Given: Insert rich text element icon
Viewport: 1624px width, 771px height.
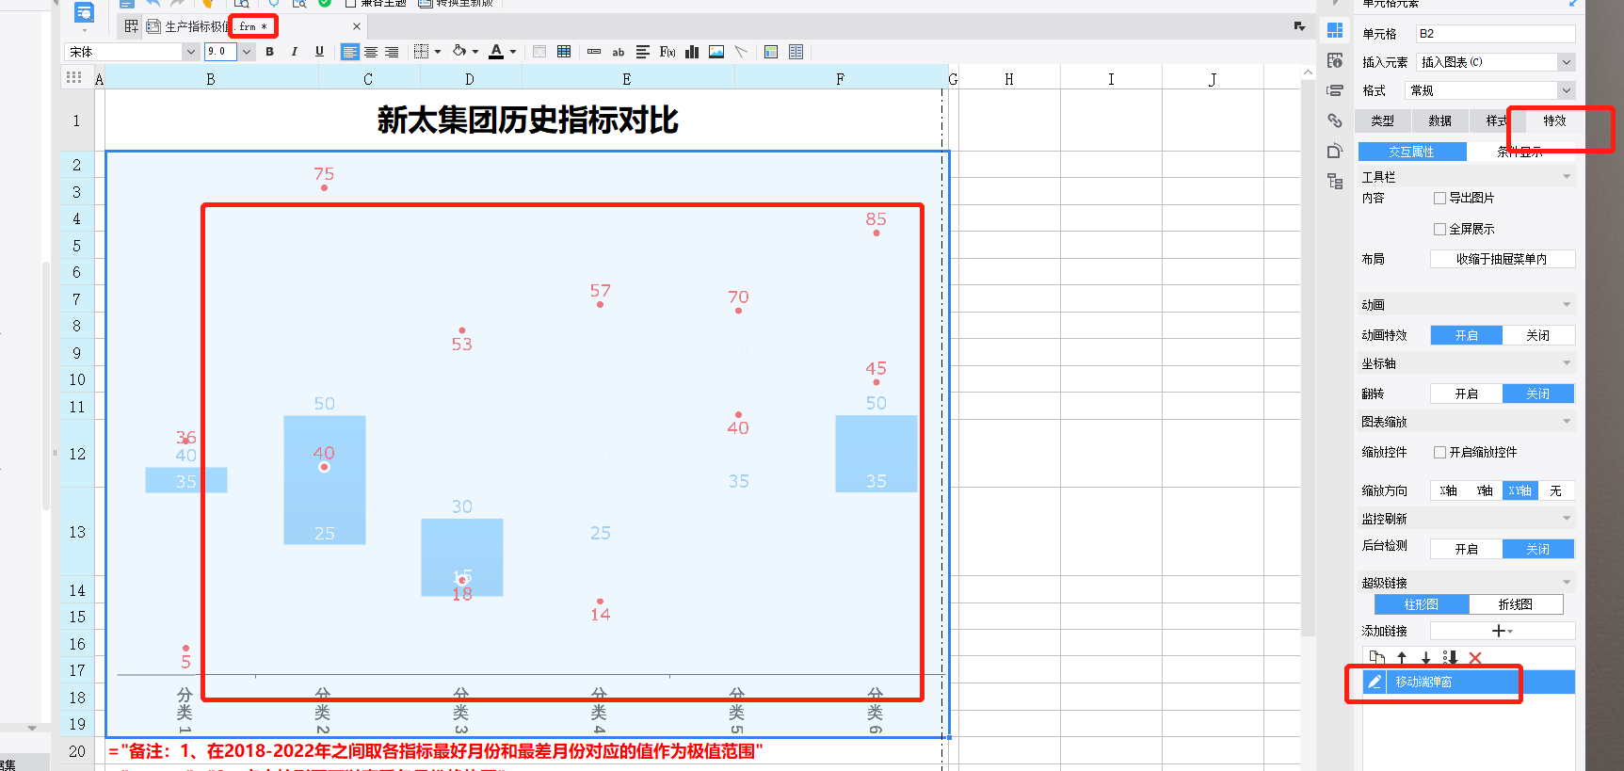Looking at the screenshot, I should 643,52.
